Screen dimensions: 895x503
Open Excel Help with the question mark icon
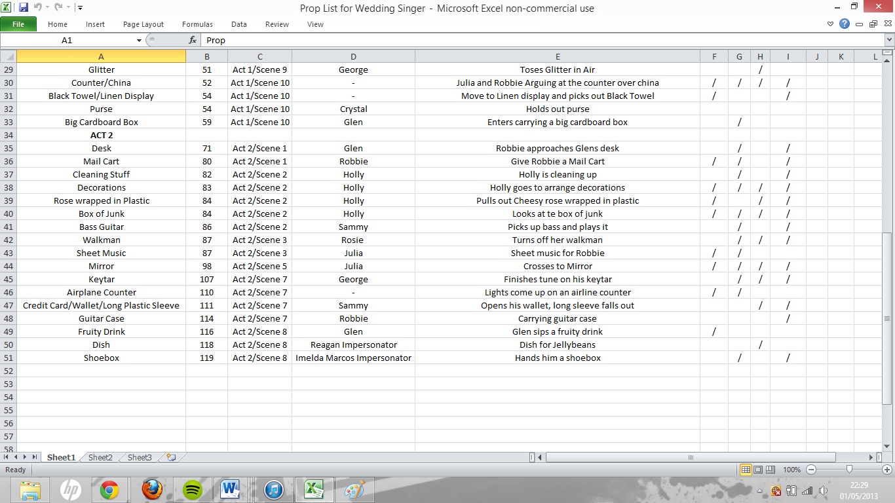click(844, 24)
